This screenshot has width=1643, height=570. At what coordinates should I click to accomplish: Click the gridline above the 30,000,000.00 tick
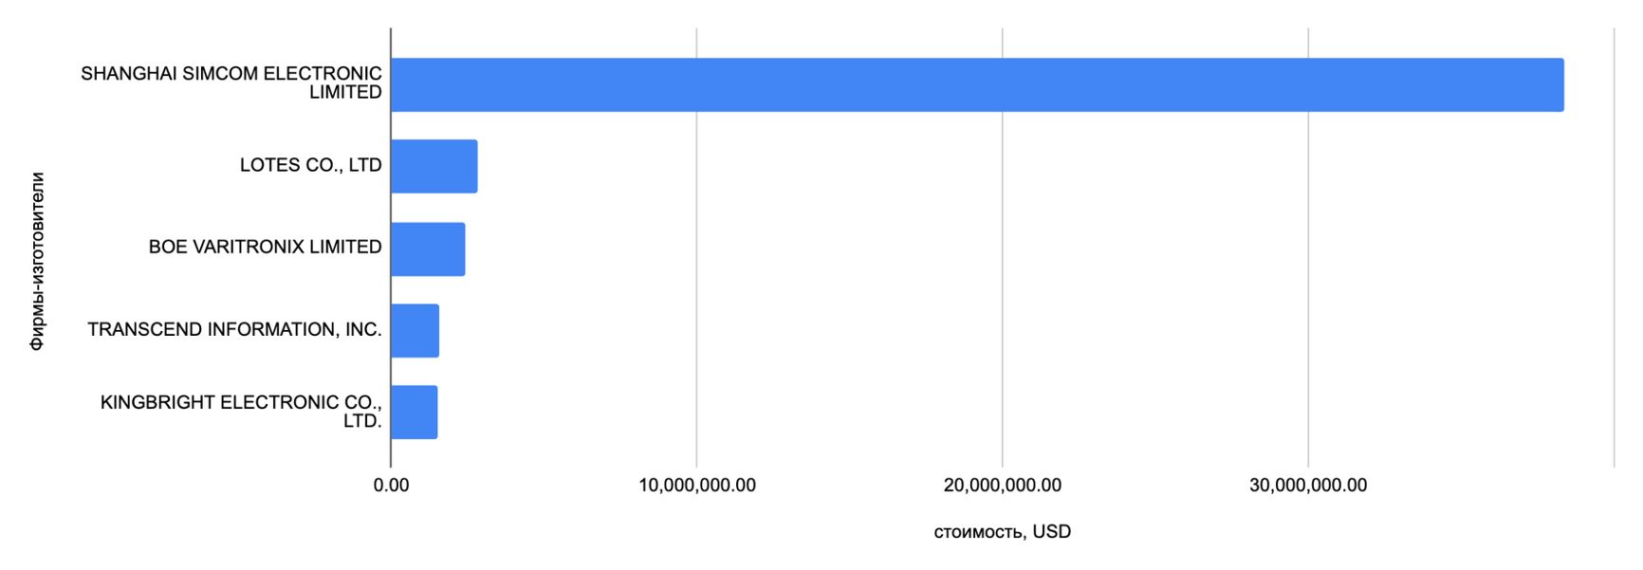point(1308,285)
